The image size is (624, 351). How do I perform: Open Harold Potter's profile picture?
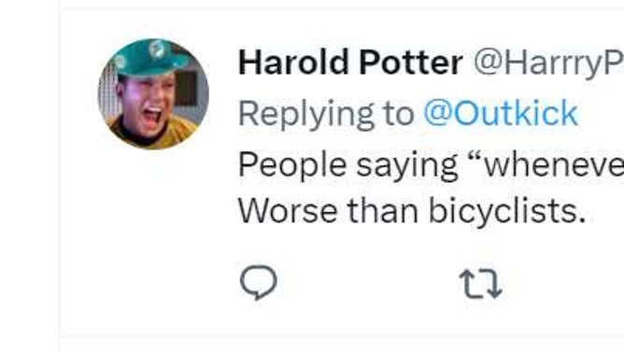click(153, 93)
